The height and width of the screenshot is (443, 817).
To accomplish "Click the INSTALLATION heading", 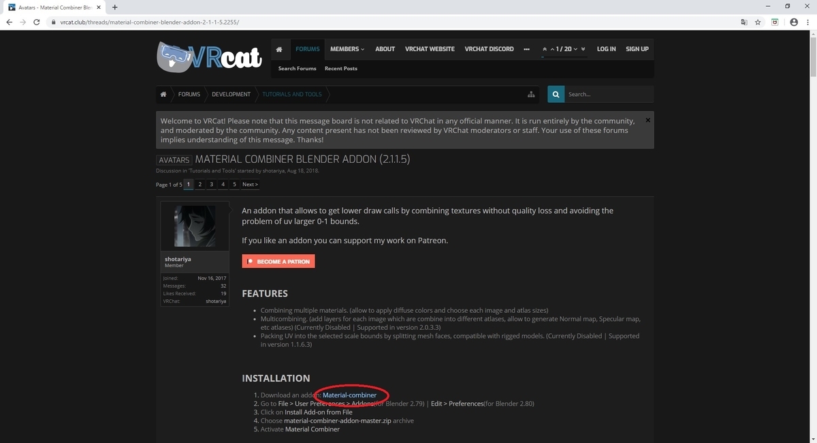I will [x=276, y=378].
